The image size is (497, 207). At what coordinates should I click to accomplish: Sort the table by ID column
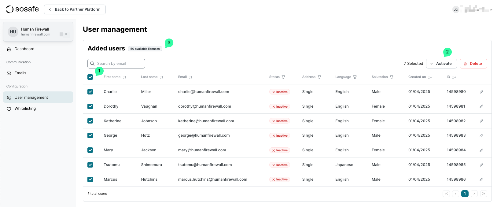(454, 77)
